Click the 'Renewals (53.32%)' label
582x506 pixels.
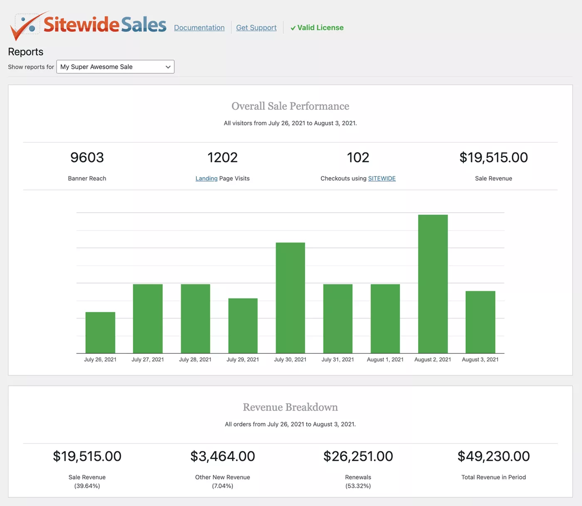coord(358,481)
